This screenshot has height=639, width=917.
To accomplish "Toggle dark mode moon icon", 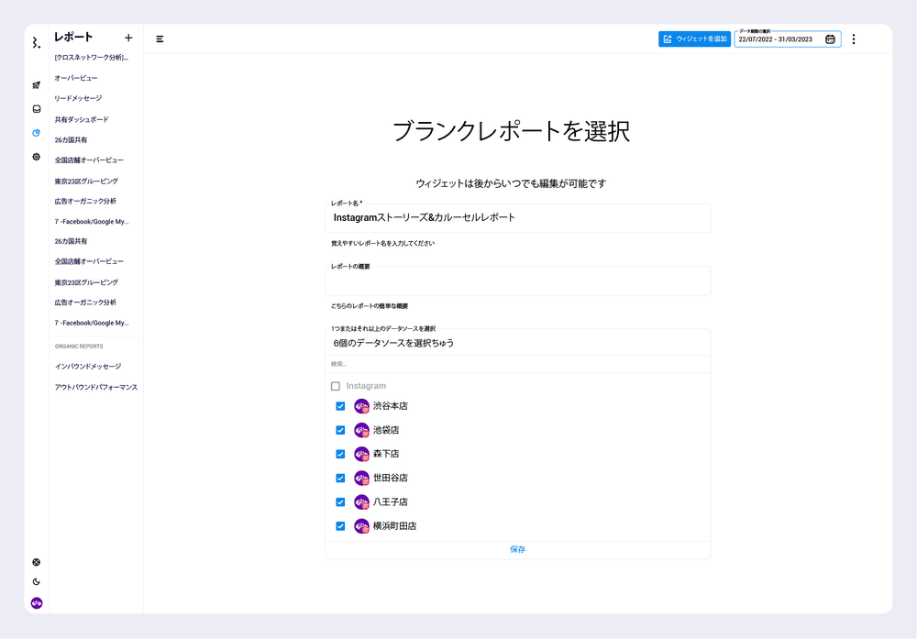I will point(37,581).
